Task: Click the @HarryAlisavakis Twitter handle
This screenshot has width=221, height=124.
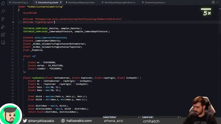Action: (x=41, y=121)
